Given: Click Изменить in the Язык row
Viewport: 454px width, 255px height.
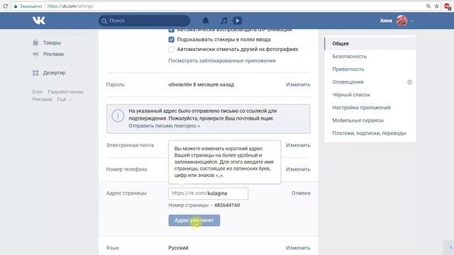Looking at the screenshot, I should tap(298, 248).
